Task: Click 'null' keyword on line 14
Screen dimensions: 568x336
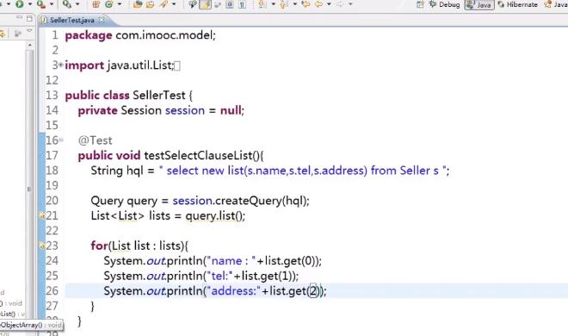Action: tap(231, 110)
